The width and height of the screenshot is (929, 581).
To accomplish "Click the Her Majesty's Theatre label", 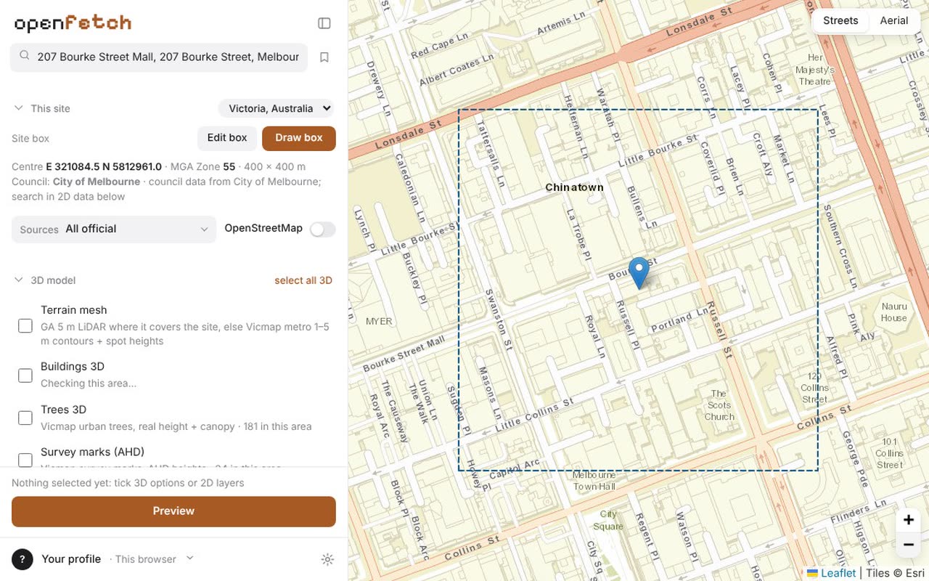I will [814, 70].
